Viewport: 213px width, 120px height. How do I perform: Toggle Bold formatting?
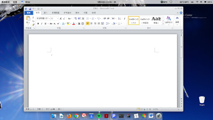pyautogui.click(x=38, y=23)
